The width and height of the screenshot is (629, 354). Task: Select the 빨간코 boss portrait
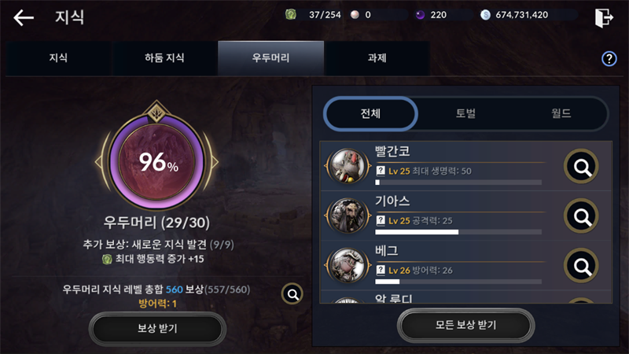pos(348,166)
